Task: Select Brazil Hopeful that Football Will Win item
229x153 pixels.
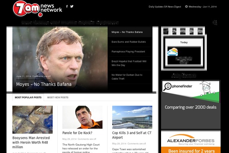Action: point(130,63)
